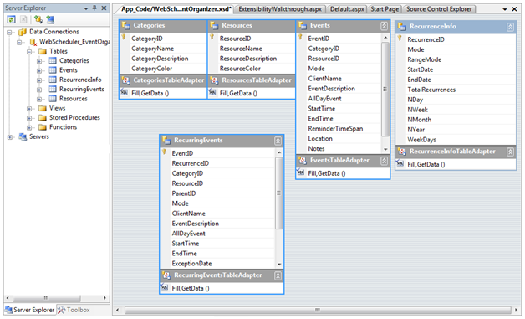Click the Refresh icon in Server Explorer toolbar
Screen dimensions: 525x319
pos(11,19)
